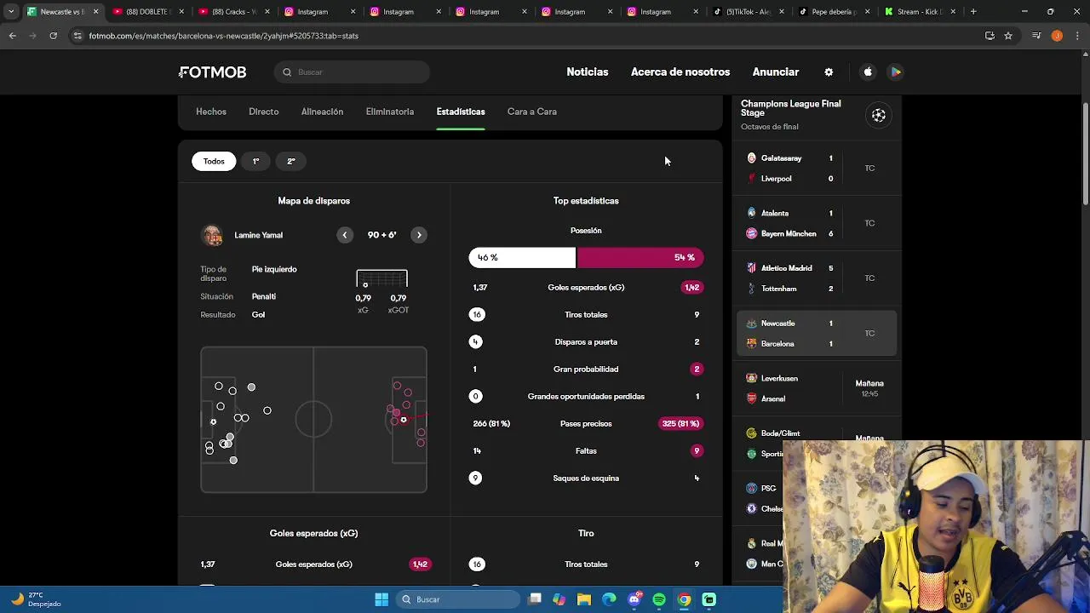Viewport: 1090px width, 613px height.
Task: Open the Anunciar link
Action: coord(776,72)
